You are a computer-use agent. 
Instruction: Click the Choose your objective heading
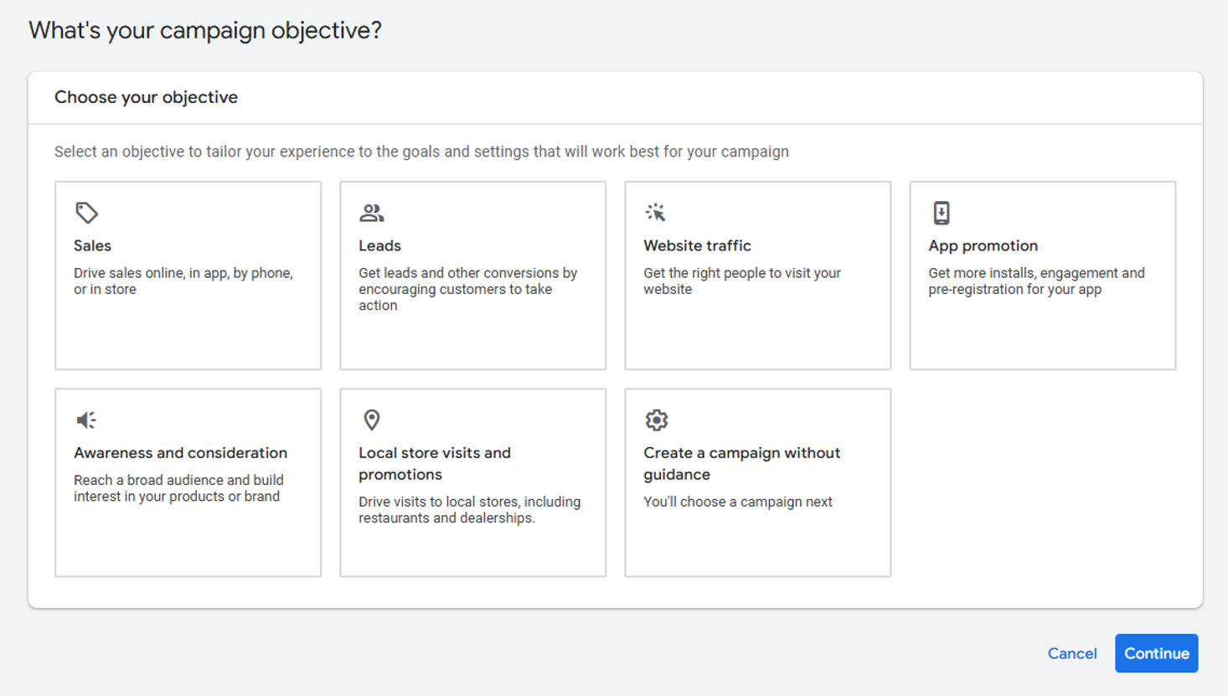coord(146,97)
